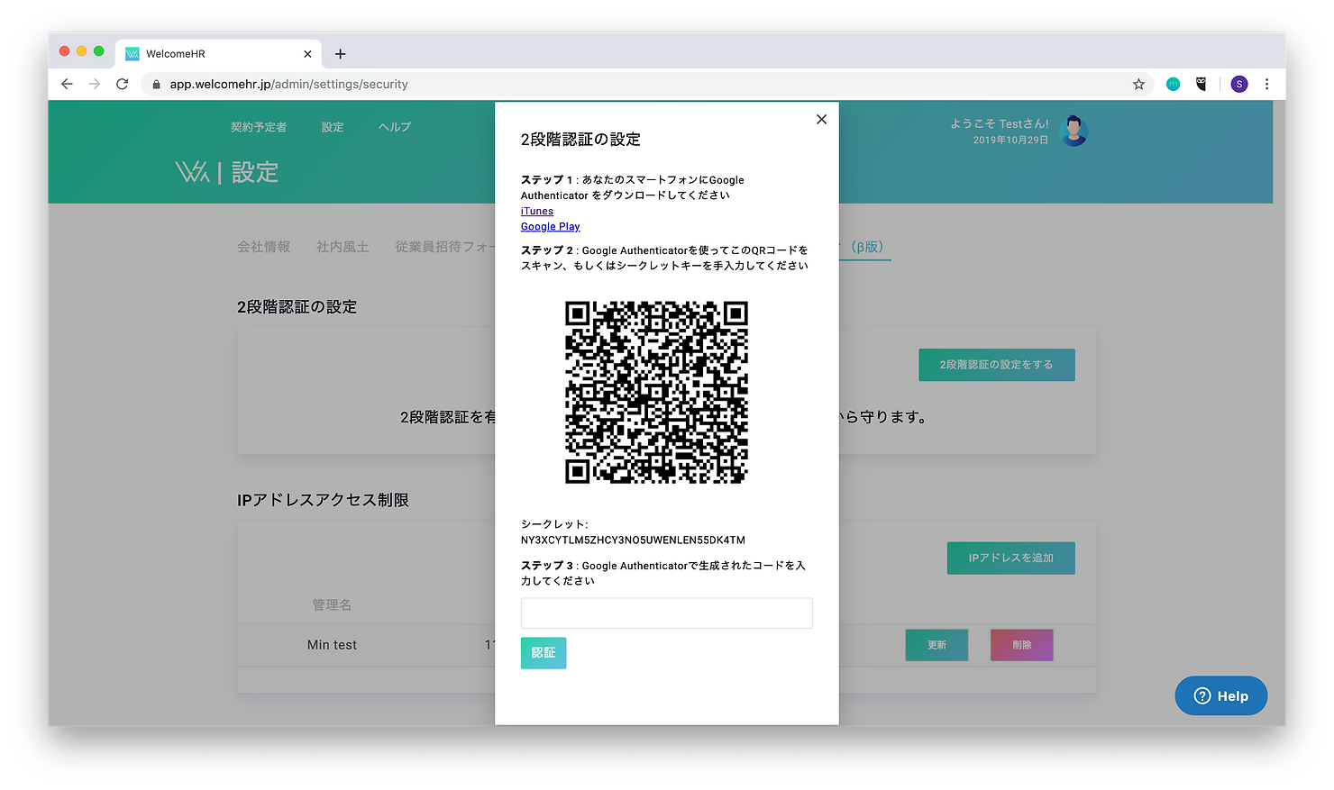Click the Min test table cell
The height and width of the screenshot is (790, 1334).
[332, 645]
